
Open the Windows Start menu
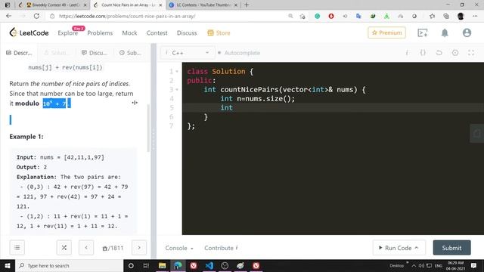point(7,265)
